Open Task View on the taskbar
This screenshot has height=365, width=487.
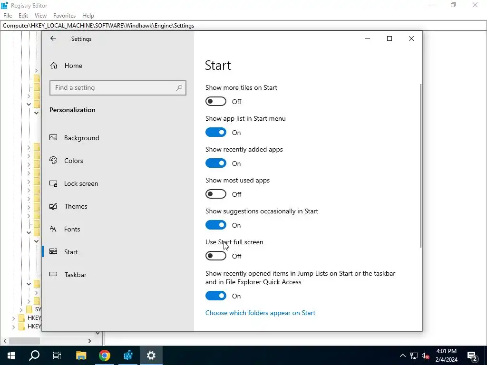coord(57,355)
